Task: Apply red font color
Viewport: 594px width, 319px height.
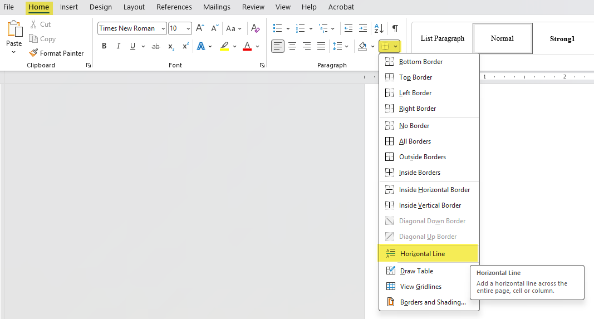Action: 247,46
